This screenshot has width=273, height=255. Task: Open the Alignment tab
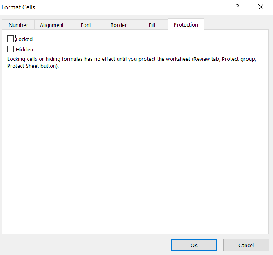coord(52,25)
